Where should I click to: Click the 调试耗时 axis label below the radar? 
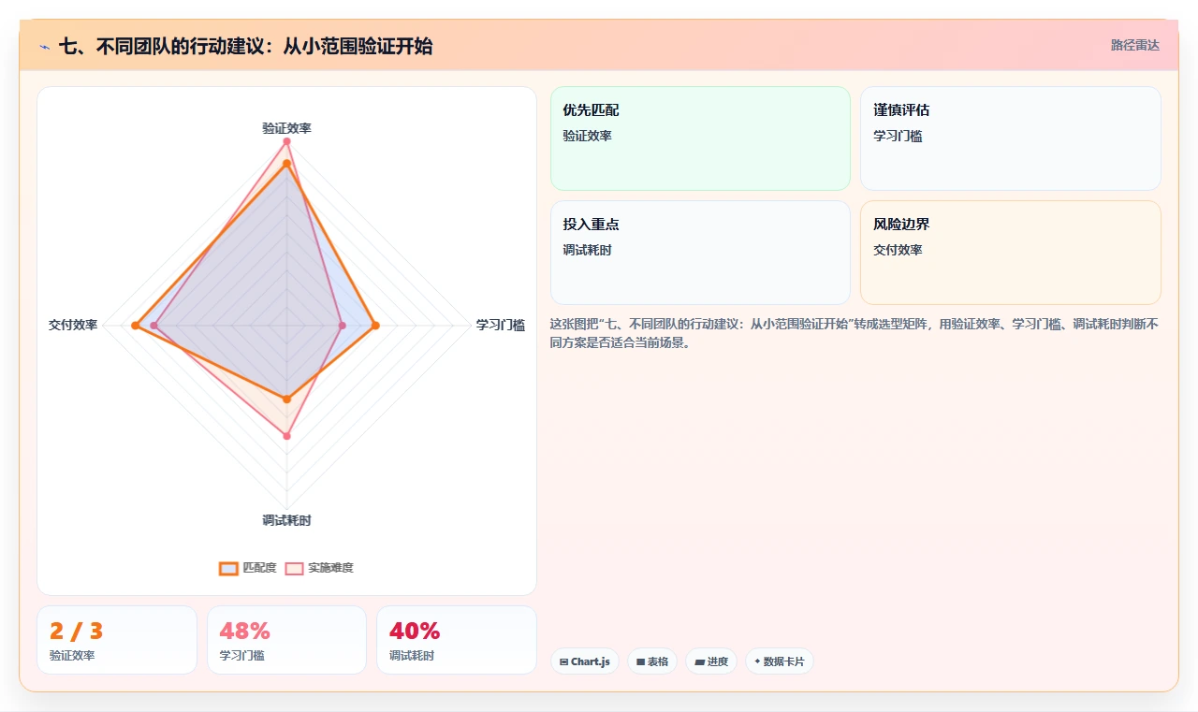(286, 520)
